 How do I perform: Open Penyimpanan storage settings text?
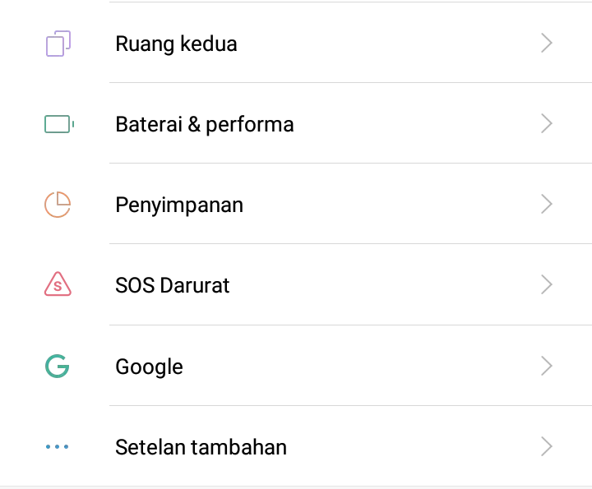point(179,205)
